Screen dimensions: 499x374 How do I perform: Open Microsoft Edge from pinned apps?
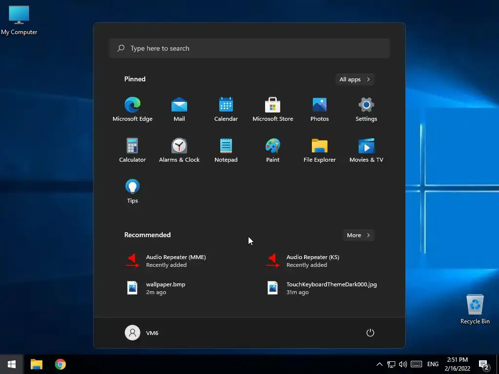[133, 110]
